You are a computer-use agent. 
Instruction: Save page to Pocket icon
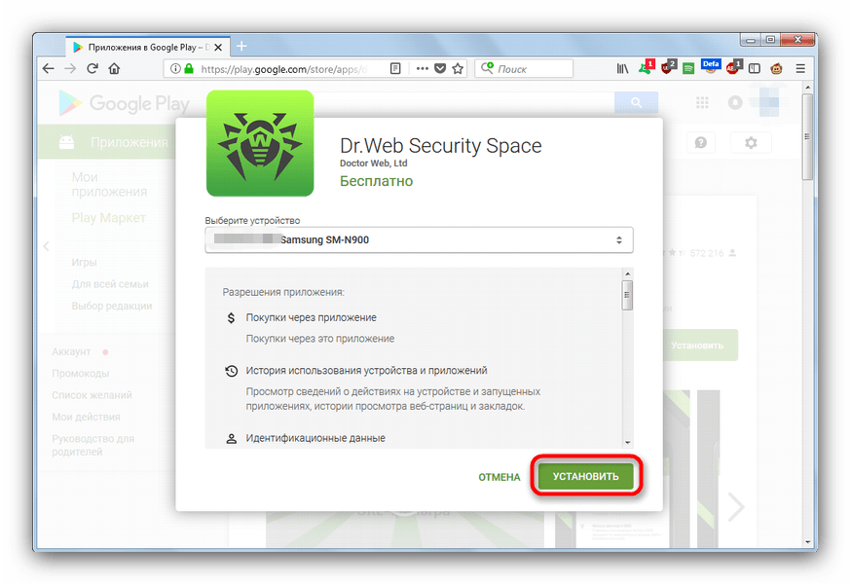pos(440,69)
